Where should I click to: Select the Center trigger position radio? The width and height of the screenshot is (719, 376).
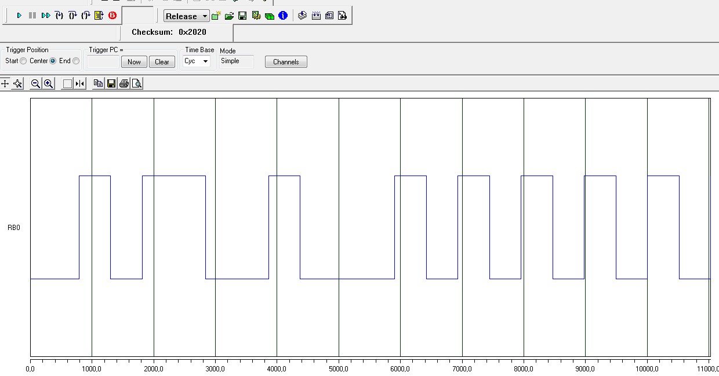pos(53,61)
